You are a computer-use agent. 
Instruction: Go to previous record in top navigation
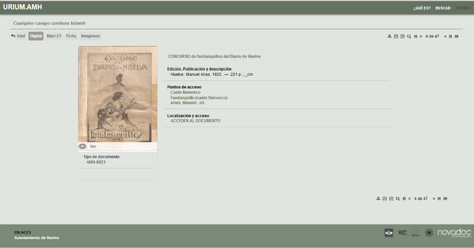[421, 36]
